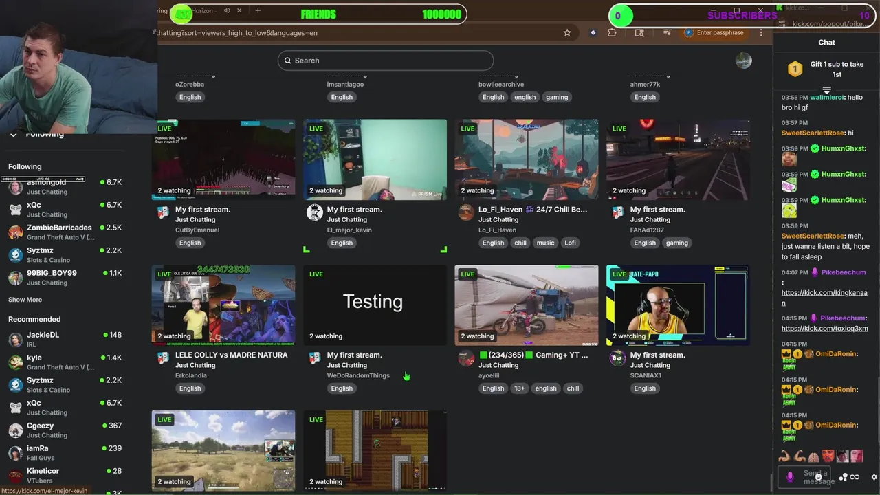Open CutByEmanuel stream thumbnail
This screenshot has height=495, width=880.
click(x=223, y=159)
